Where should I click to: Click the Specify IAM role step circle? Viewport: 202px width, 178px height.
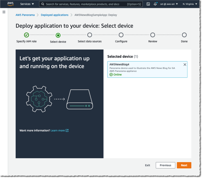pos(26,35)
